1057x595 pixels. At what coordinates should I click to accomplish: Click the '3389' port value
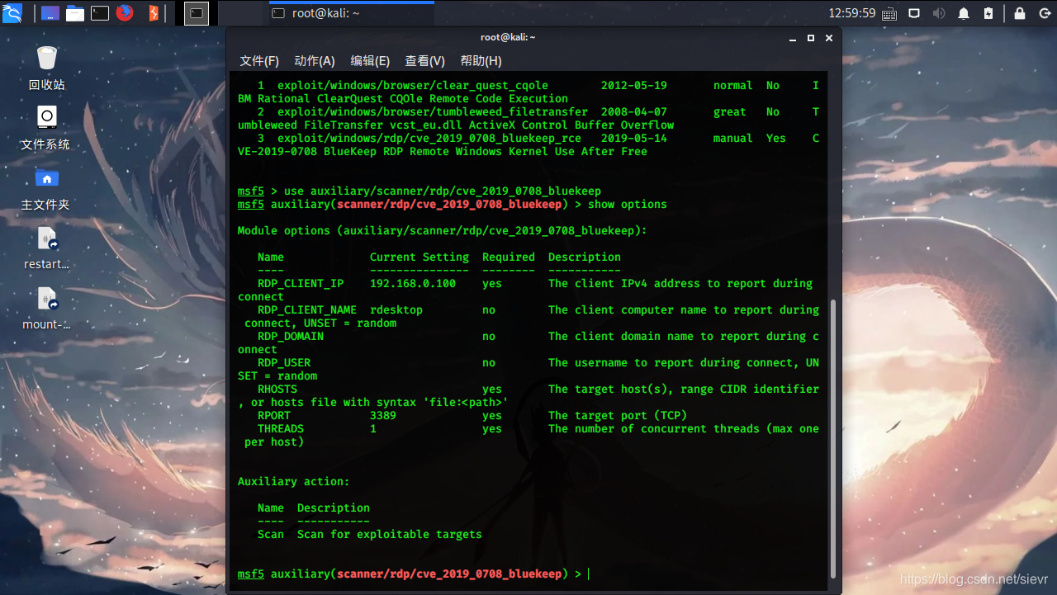point(383,416)
